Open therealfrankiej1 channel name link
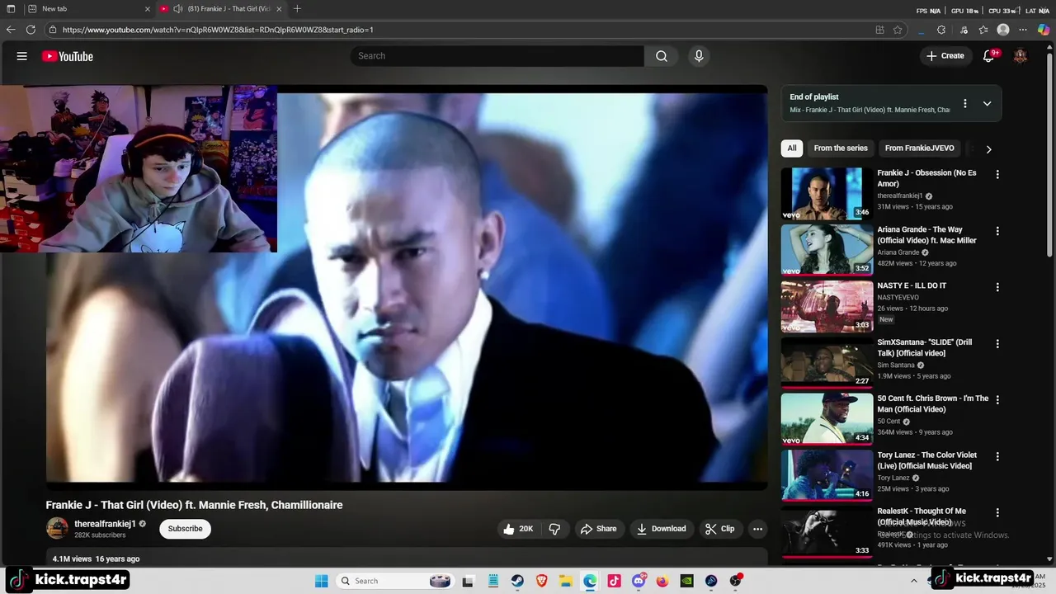 pyautogui.click(x=105, y=524)
